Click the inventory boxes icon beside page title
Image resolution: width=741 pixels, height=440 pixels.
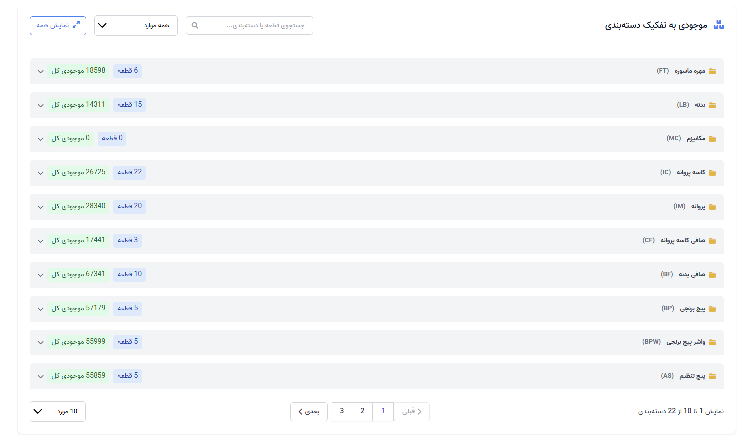click(718, 25)
